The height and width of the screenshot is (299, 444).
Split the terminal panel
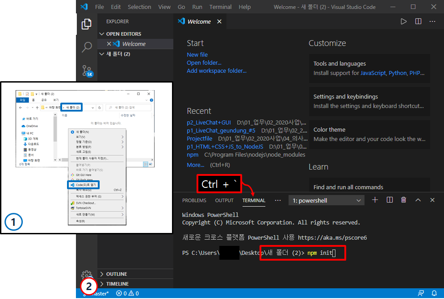[390, 200]
